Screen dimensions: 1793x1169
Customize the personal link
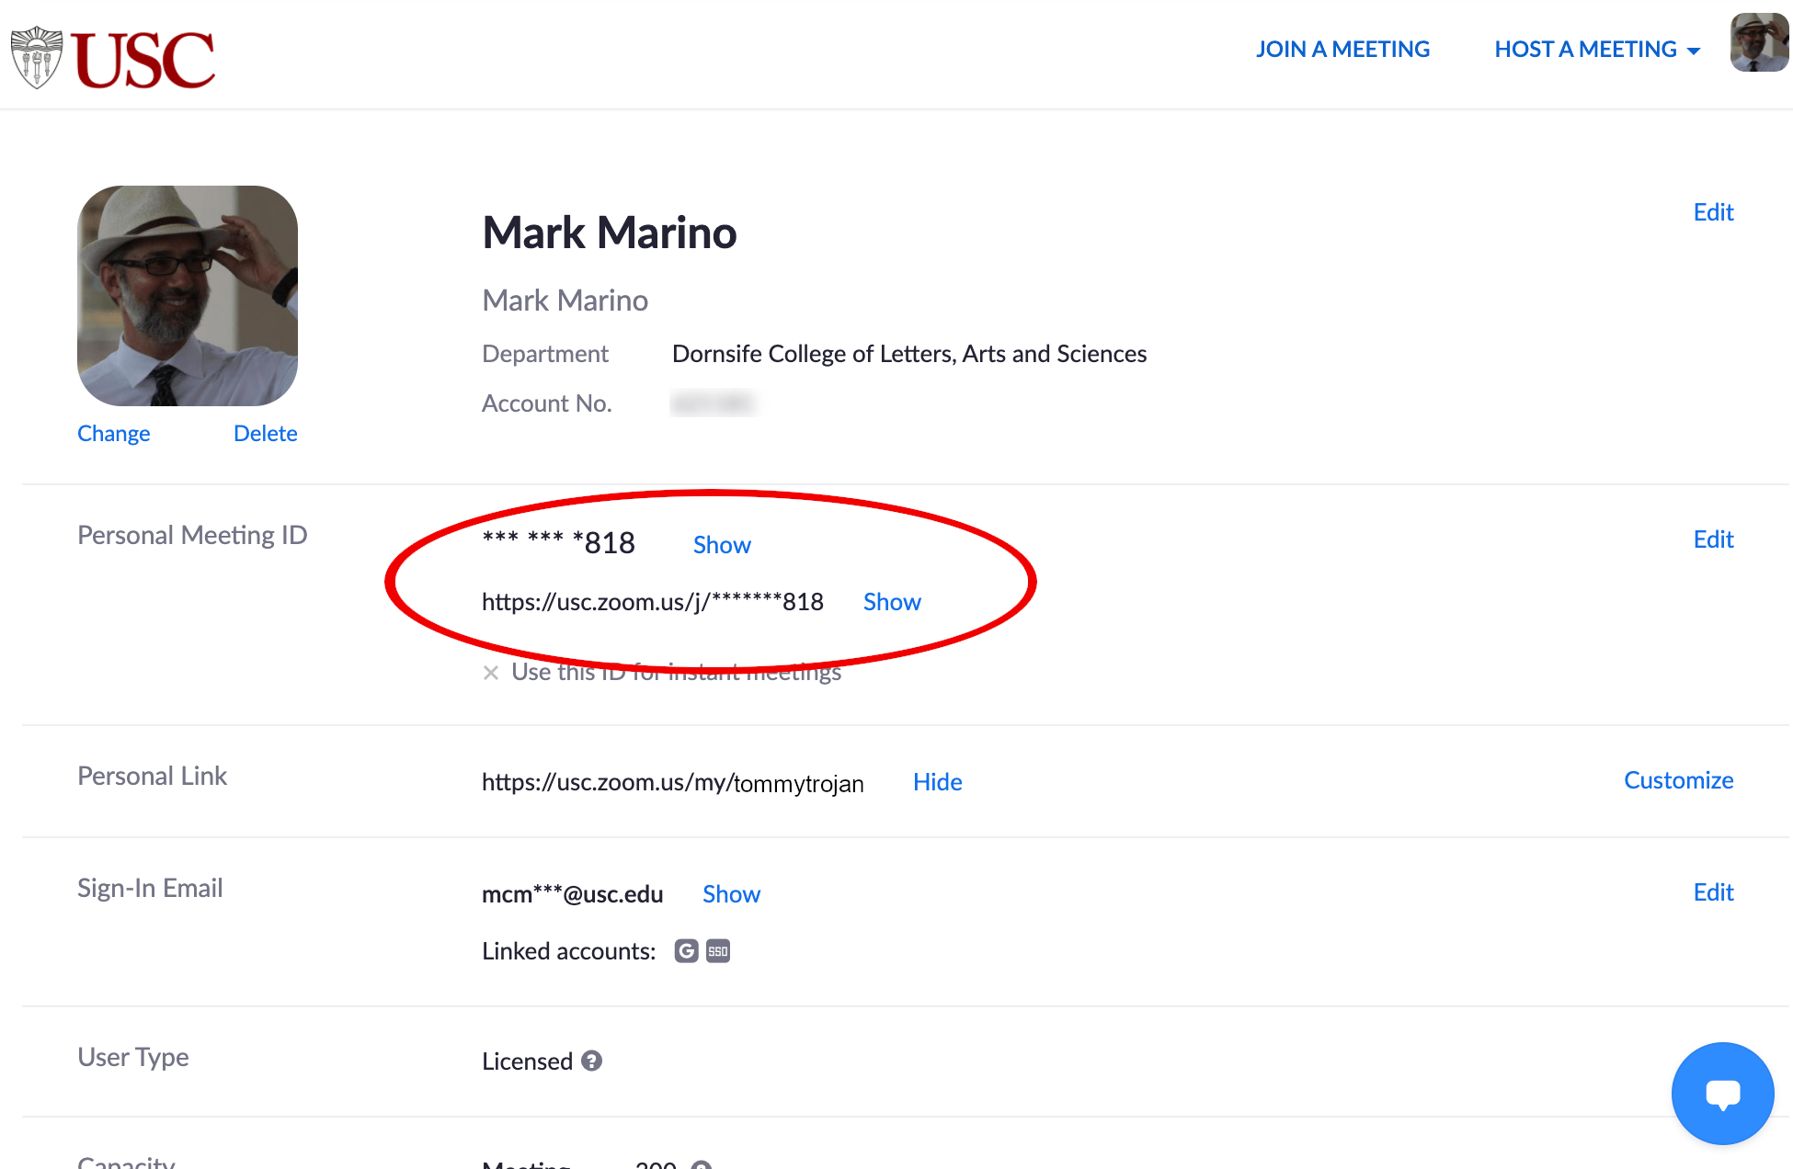pos(1677,780)
